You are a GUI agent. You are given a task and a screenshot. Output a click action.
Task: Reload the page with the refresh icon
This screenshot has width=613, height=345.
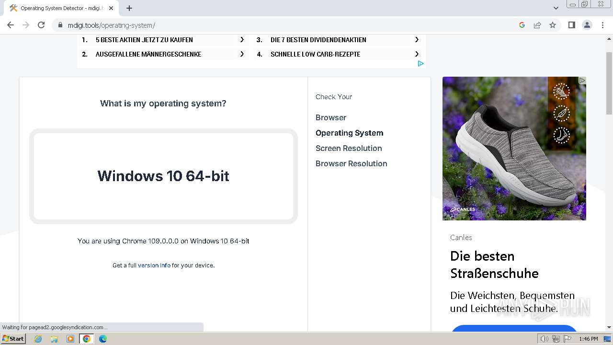pyautogui.click(x=41, y=25)
